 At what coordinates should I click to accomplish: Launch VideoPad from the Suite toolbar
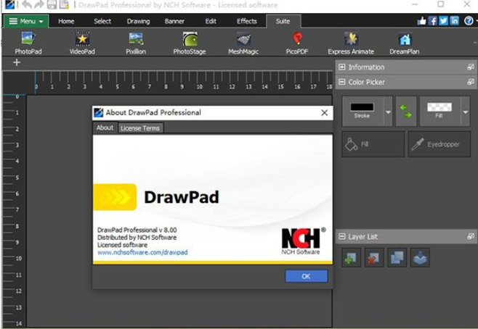(82, 43)
